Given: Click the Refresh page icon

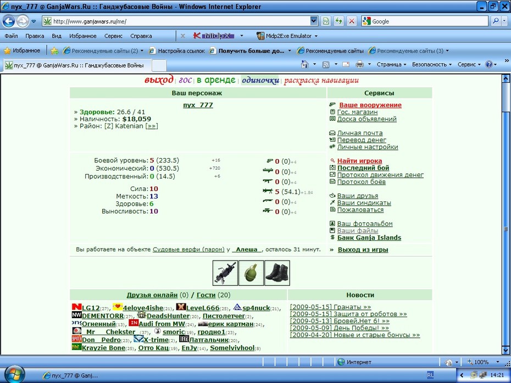Looking at the screenshot, I should pos(339,21).
